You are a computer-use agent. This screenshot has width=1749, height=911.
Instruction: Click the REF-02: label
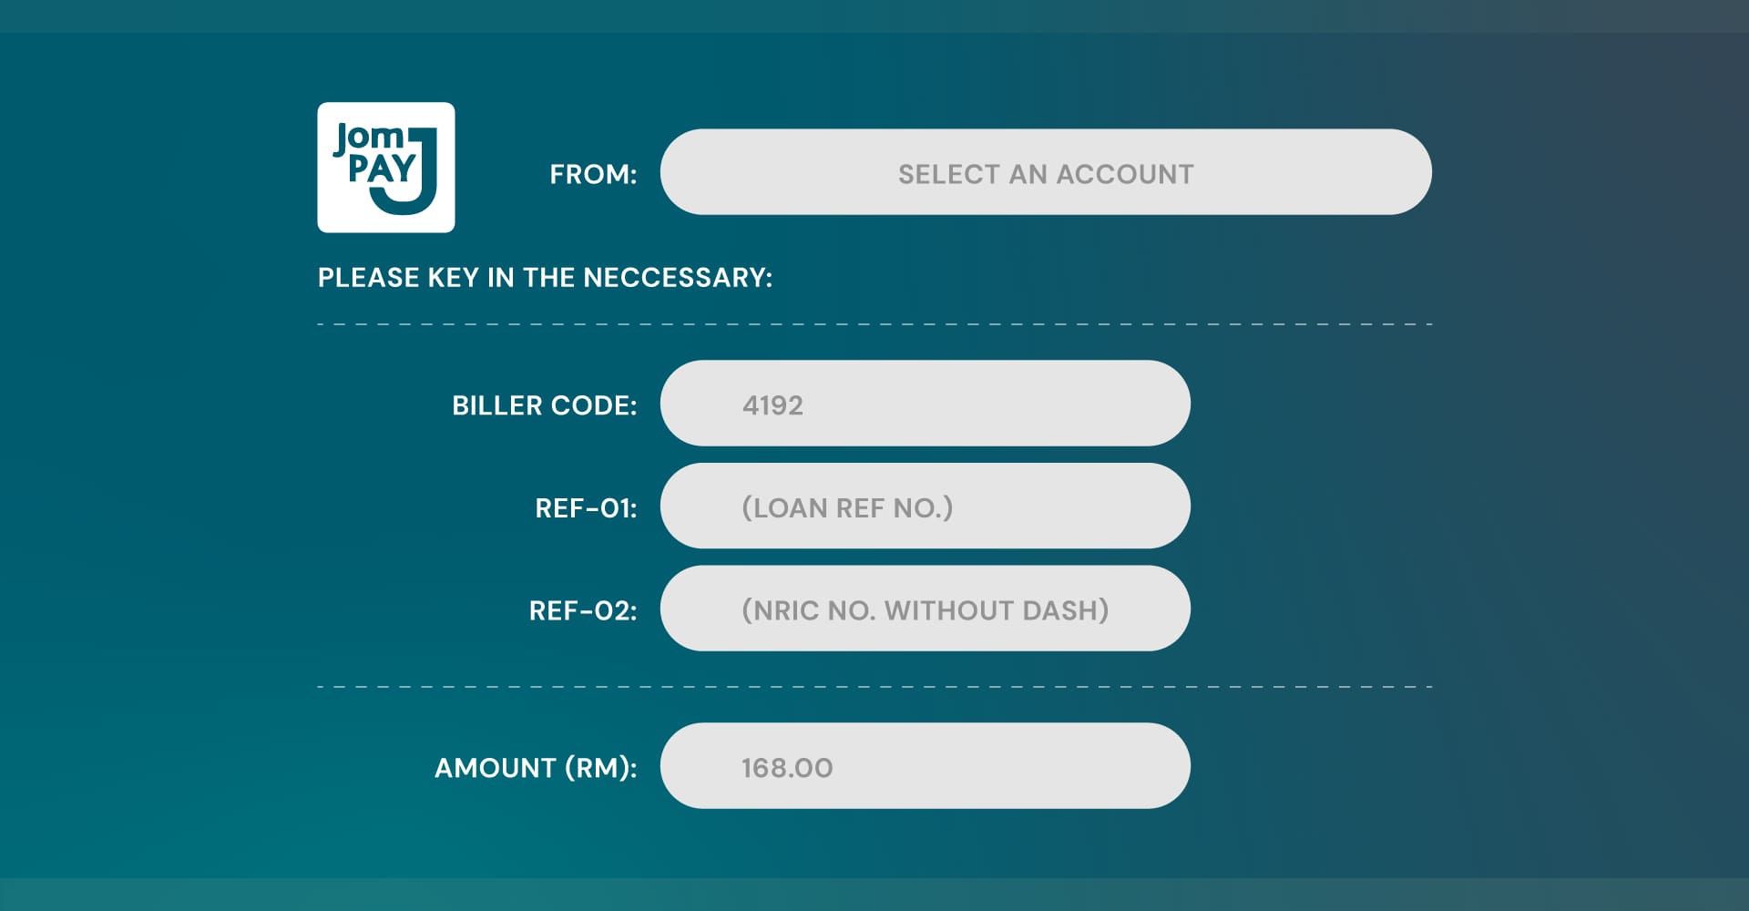[x=583, y=610]
